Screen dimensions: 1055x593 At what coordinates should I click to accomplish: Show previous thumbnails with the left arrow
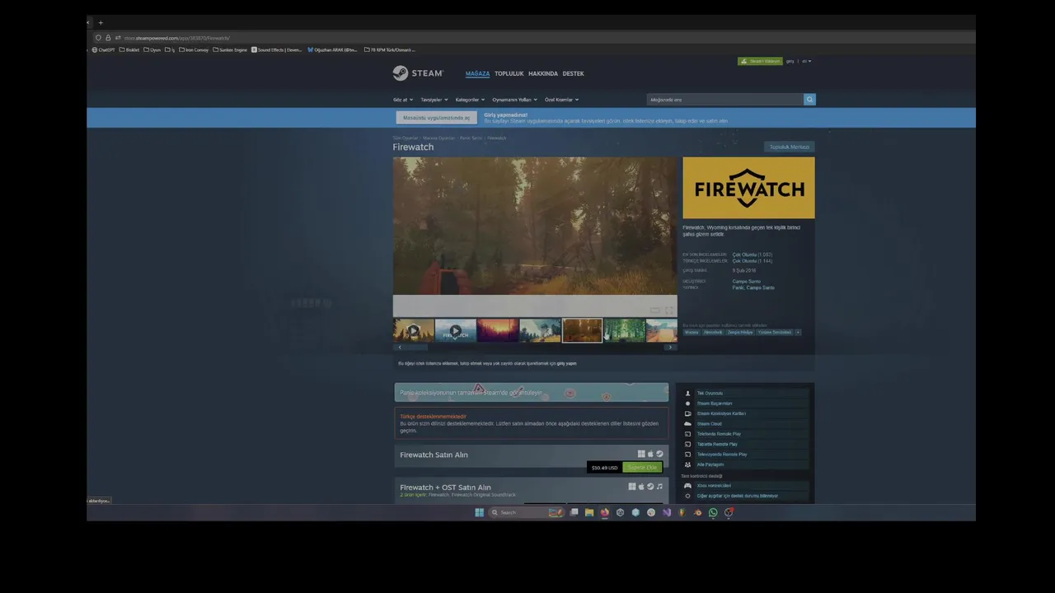400,348
